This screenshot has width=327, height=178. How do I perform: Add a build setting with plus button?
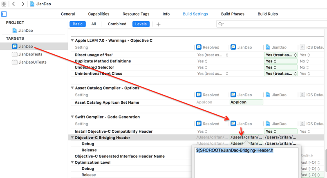pyautogui.click(x=159, y=24)
